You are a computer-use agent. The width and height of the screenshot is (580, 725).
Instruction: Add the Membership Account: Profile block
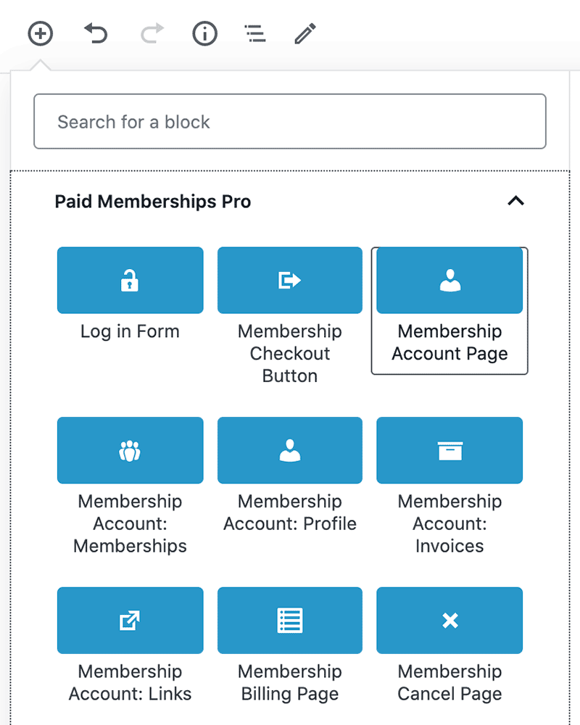pos(290,476)
